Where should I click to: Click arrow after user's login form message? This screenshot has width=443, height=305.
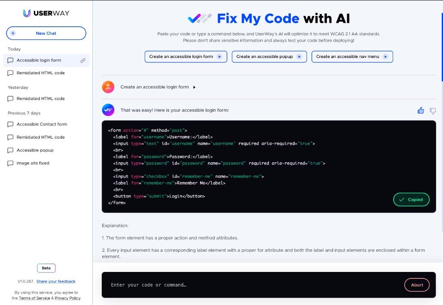[194, 87]
